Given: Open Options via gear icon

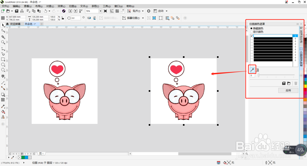Looking at the screenshot, I should (149, 11).
